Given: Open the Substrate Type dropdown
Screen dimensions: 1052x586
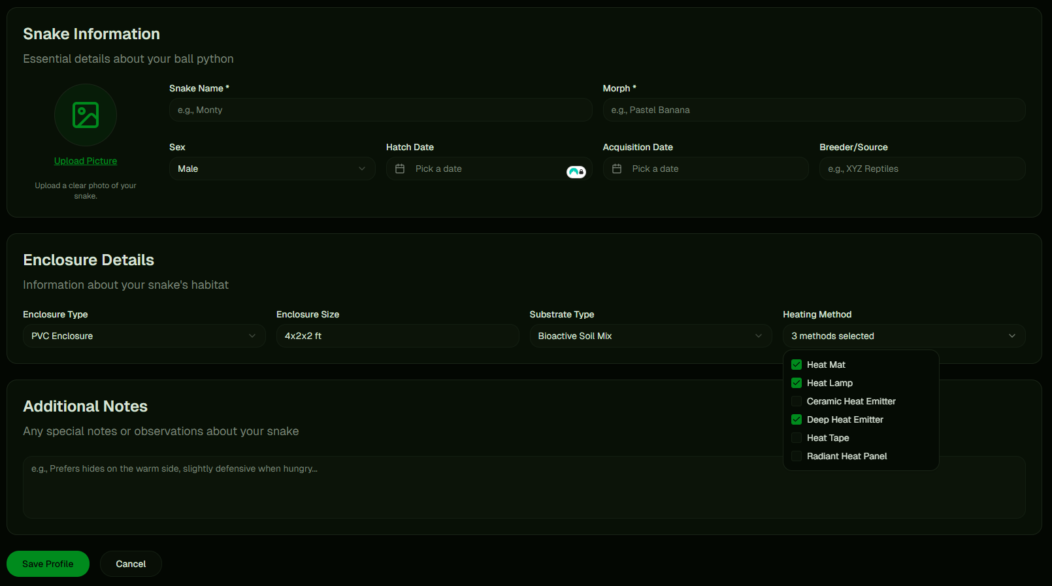Looking at the screenshot, I should (x=651, y=336).
